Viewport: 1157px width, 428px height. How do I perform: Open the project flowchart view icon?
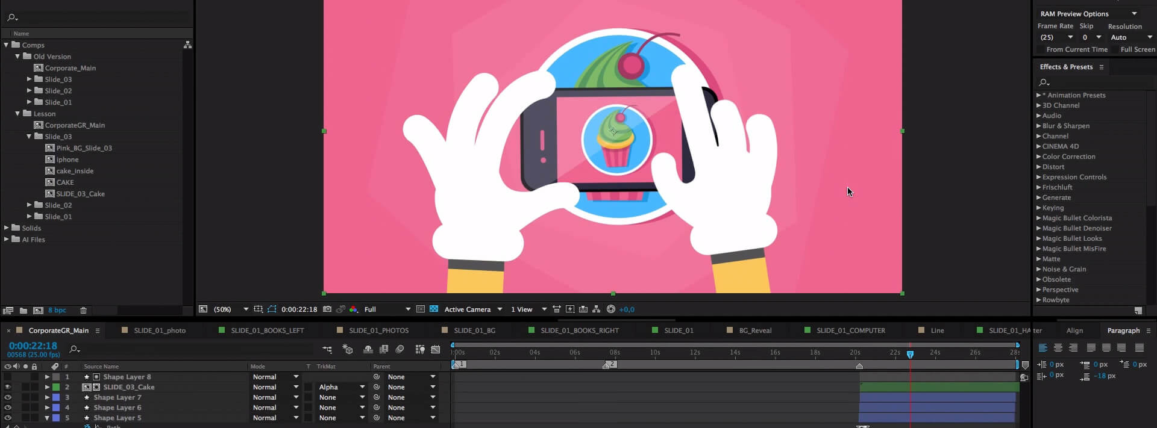[187, 45]
